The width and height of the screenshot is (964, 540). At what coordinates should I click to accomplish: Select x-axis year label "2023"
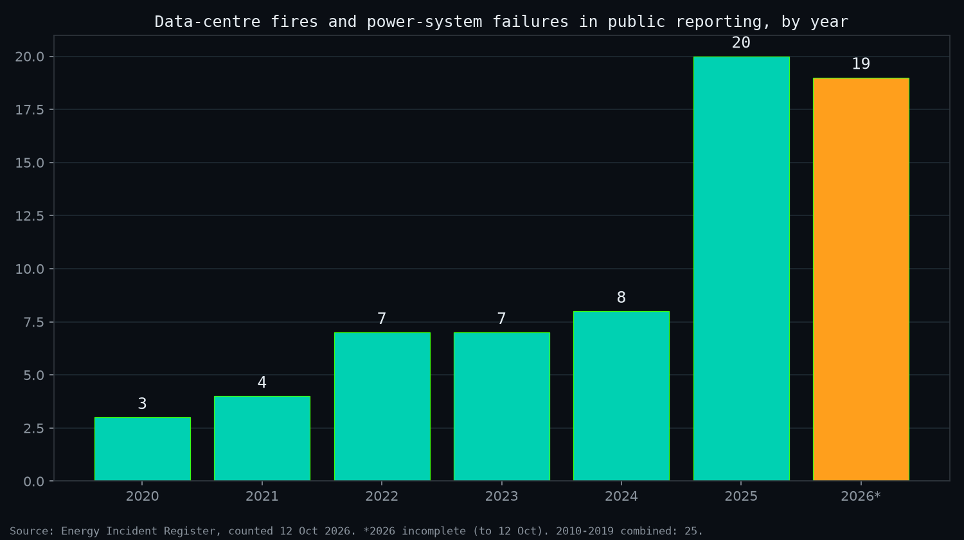(501, 496)
